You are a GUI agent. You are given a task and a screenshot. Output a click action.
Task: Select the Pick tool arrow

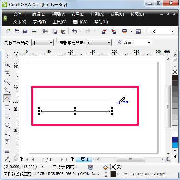pos(7,55)
